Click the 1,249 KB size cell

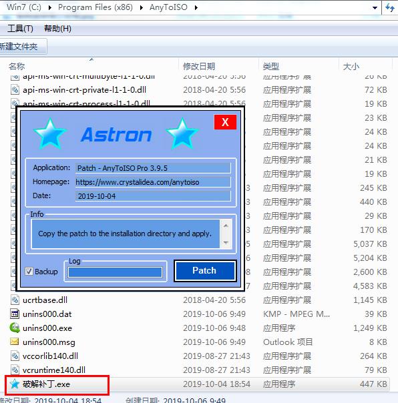coord(370,328)
